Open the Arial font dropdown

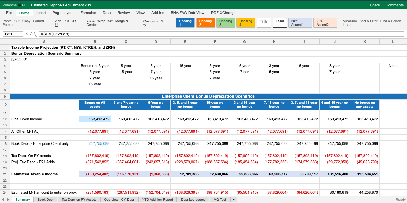59,21
